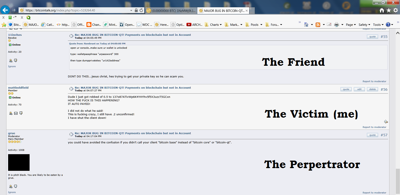Open the Mint... favorites bookmark

coord(110,25)
